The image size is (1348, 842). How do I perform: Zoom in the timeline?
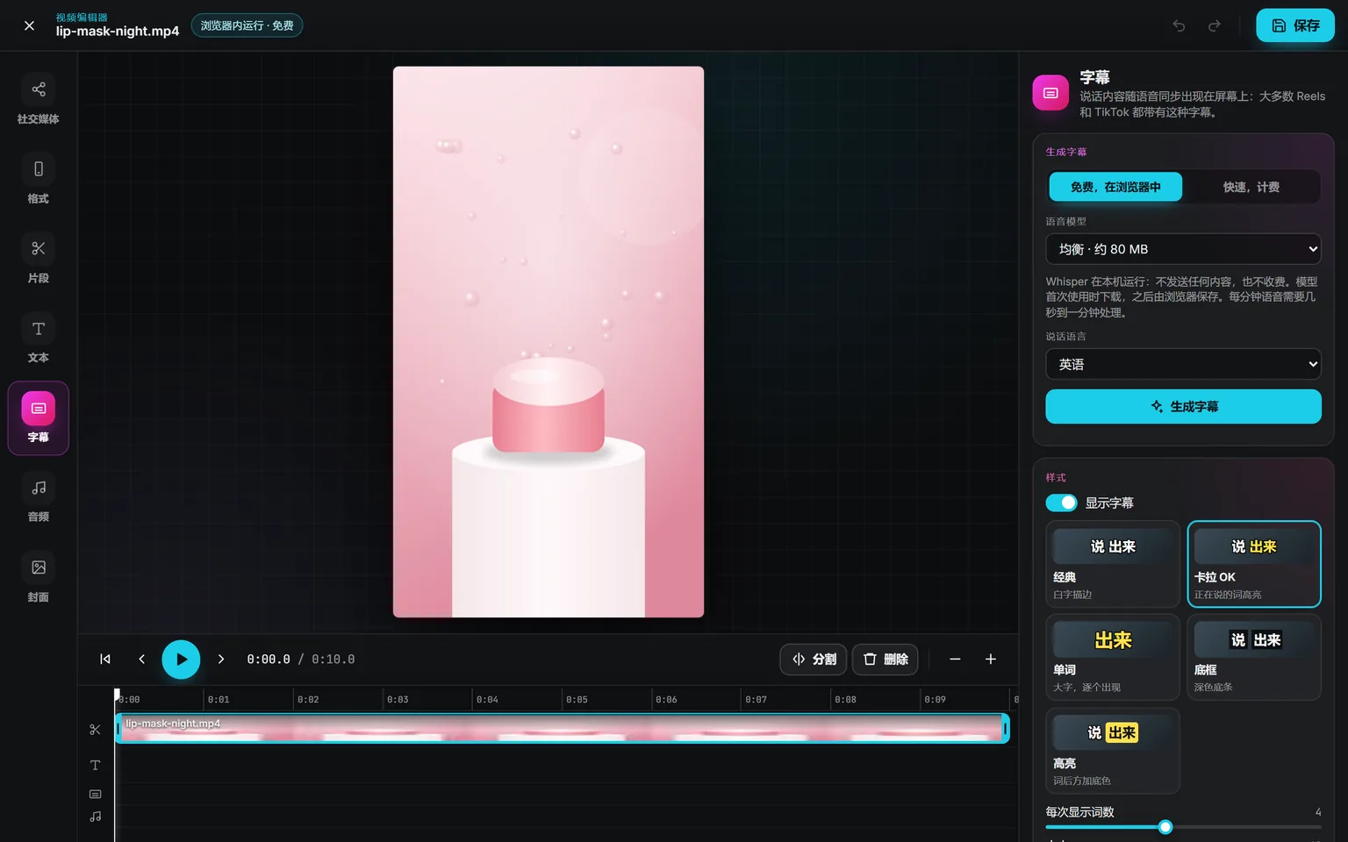click(x=991, y=660)
